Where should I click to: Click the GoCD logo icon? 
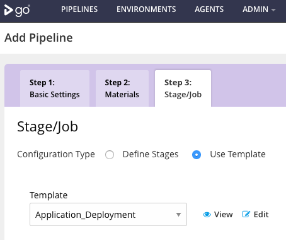[x=17, y=10]
